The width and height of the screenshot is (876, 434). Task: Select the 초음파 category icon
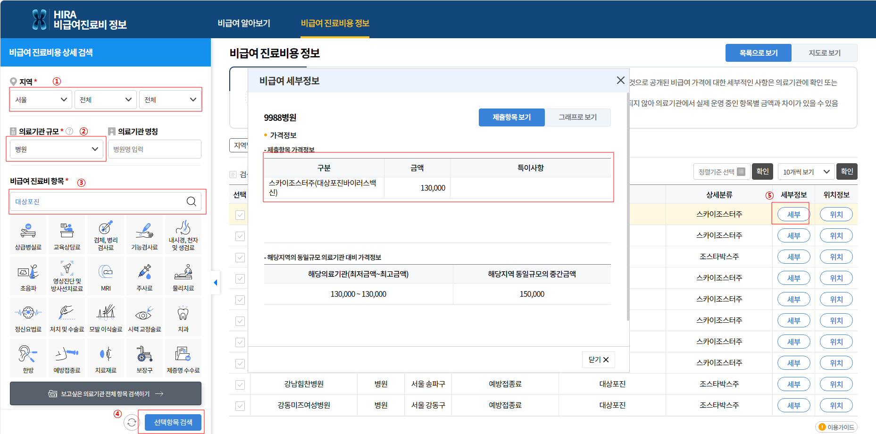28,277
